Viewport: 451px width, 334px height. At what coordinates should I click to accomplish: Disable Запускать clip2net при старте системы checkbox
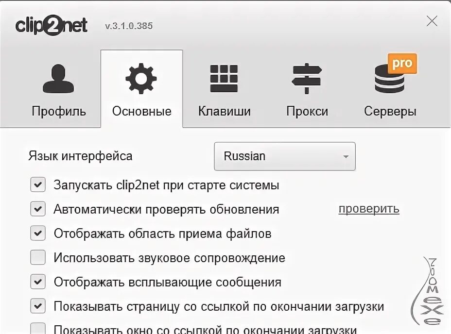pos(38,184)
